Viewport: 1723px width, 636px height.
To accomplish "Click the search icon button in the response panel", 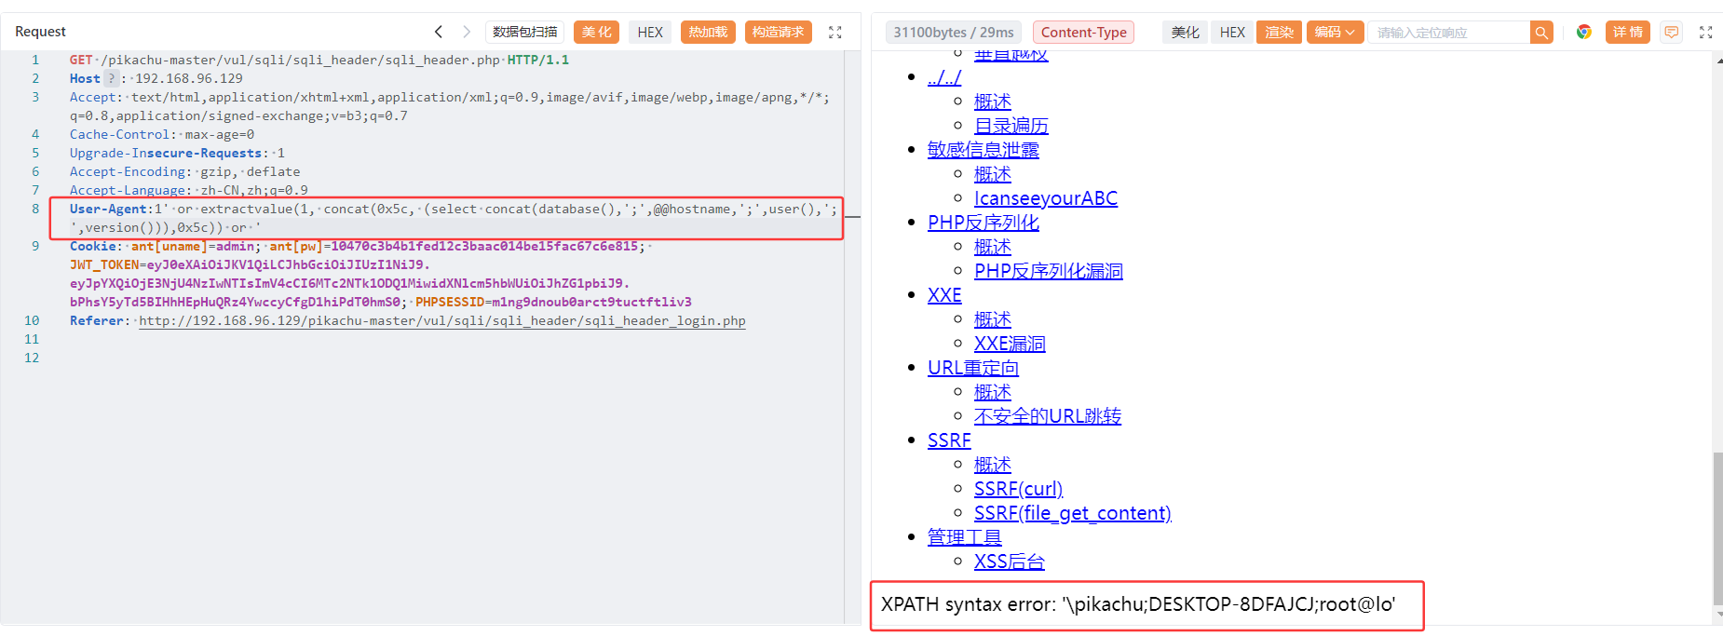I will pyautogui.click(x=1541, y=33).
